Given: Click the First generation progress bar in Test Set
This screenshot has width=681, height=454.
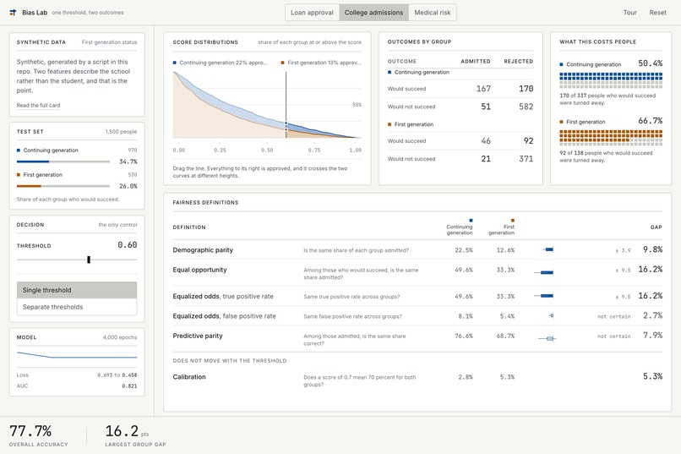Looking at the screenshot, I should pos(63,186).
